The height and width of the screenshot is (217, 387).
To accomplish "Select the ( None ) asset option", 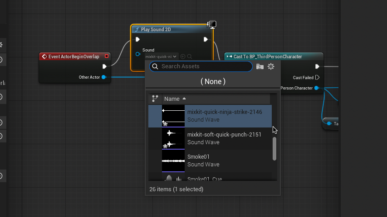I will [213, 81].
